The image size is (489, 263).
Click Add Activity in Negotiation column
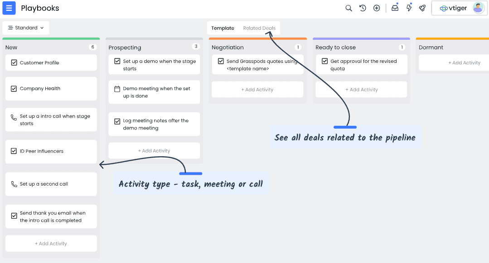(x=257, y=90)
